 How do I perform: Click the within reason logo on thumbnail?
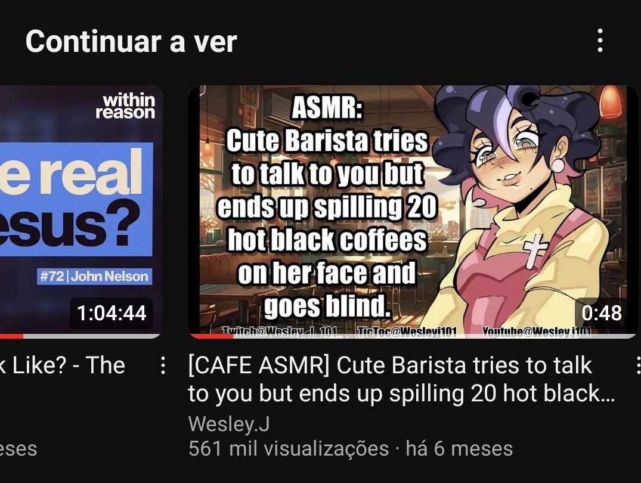tap(125, 106)
